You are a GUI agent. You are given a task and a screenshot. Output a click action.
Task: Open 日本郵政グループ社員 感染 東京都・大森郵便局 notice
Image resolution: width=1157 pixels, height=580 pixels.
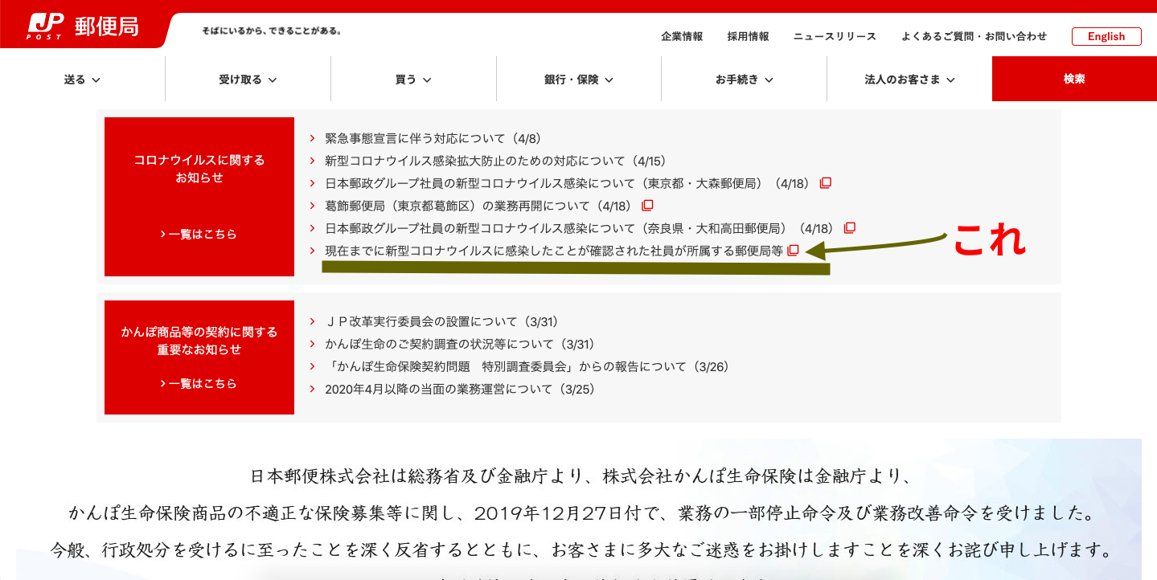pyautogui.click(x=569, y=183)
